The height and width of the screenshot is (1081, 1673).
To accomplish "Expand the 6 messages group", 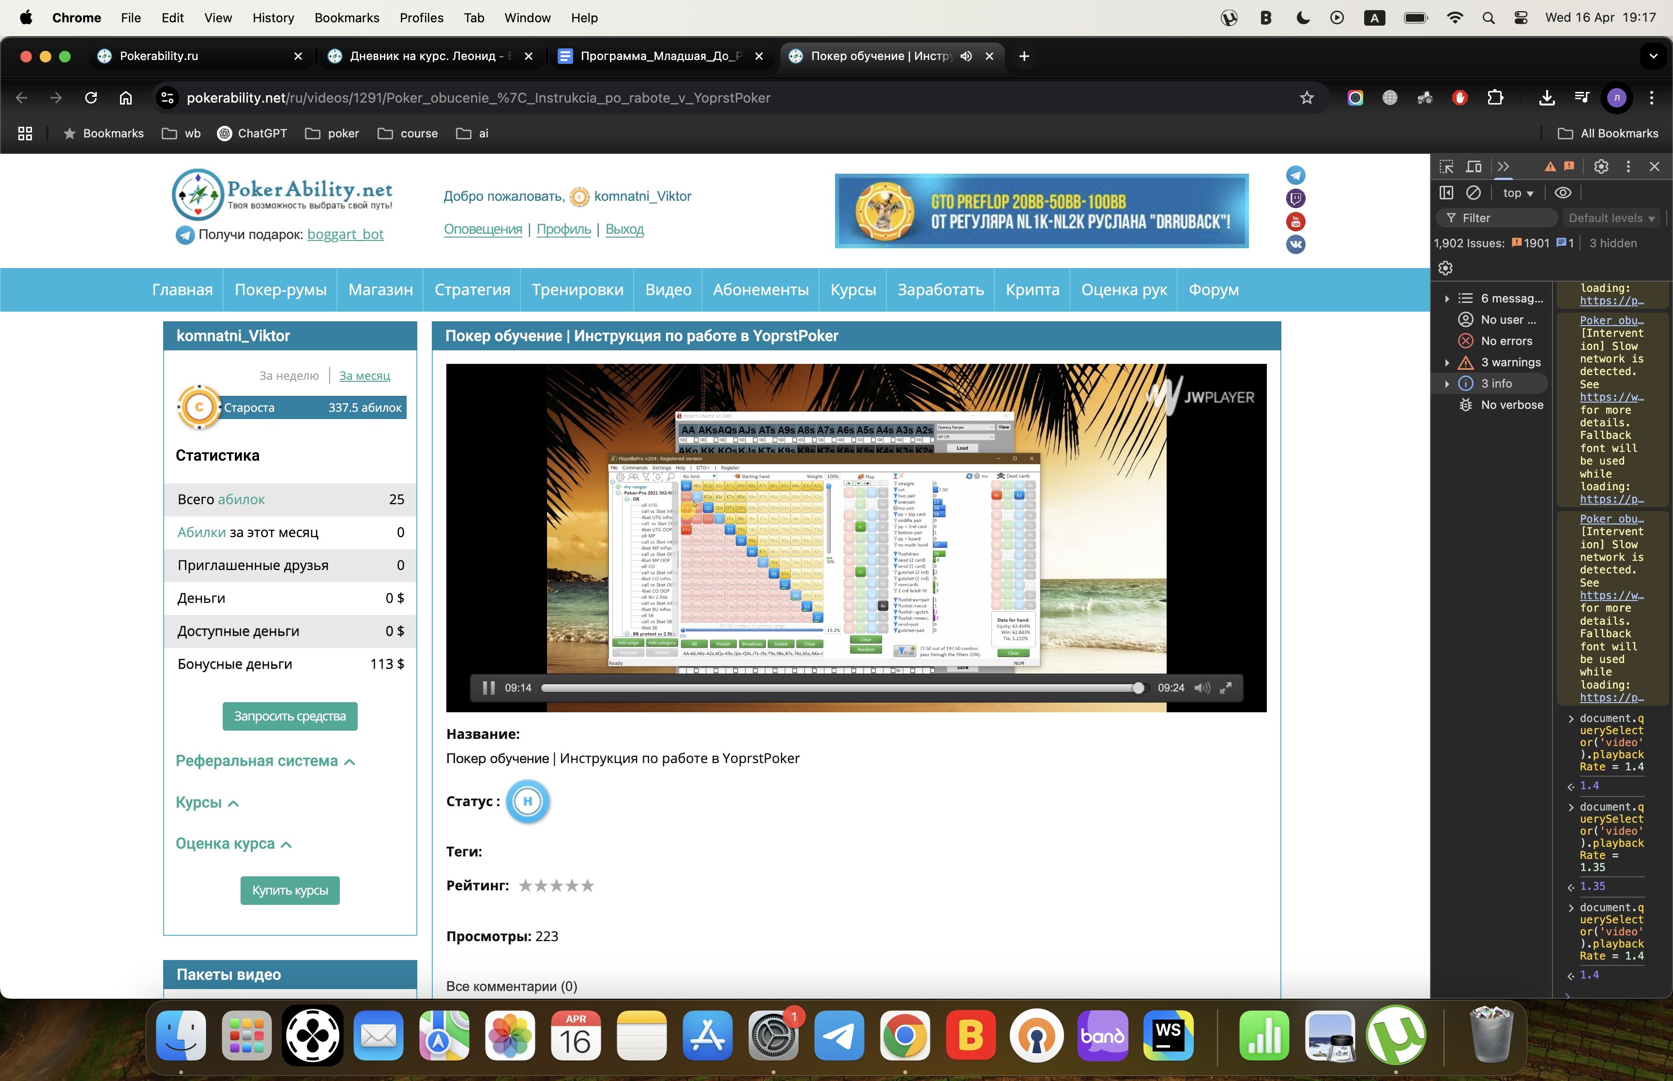I will pos(1447,299).
